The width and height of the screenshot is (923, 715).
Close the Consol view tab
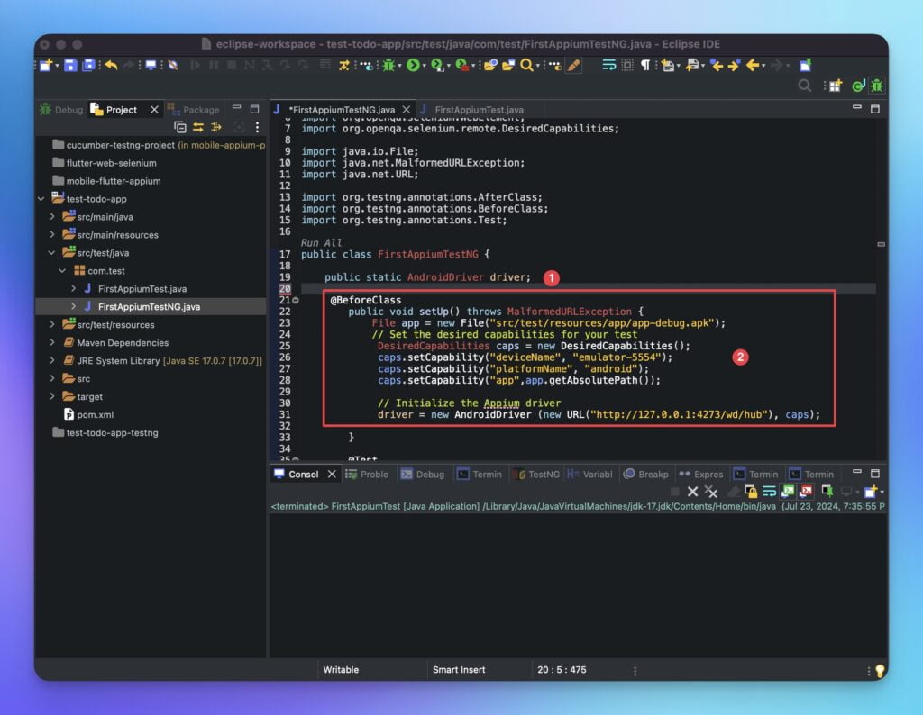click(x=332, y=474)
